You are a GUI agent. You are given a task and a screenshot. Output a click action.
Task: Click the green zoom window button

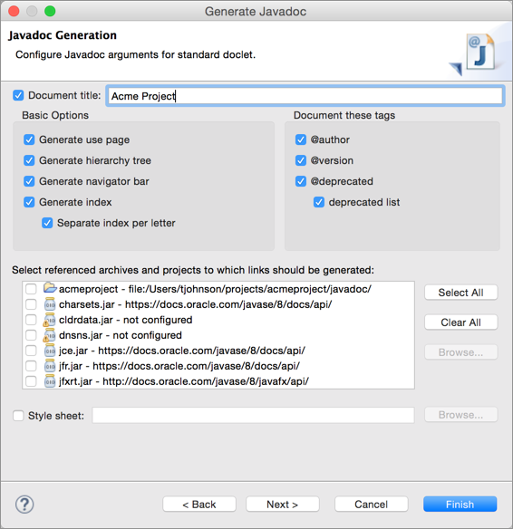(50, 11)
